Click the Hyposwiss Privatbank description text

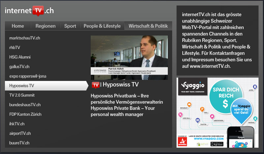[127, 105]
